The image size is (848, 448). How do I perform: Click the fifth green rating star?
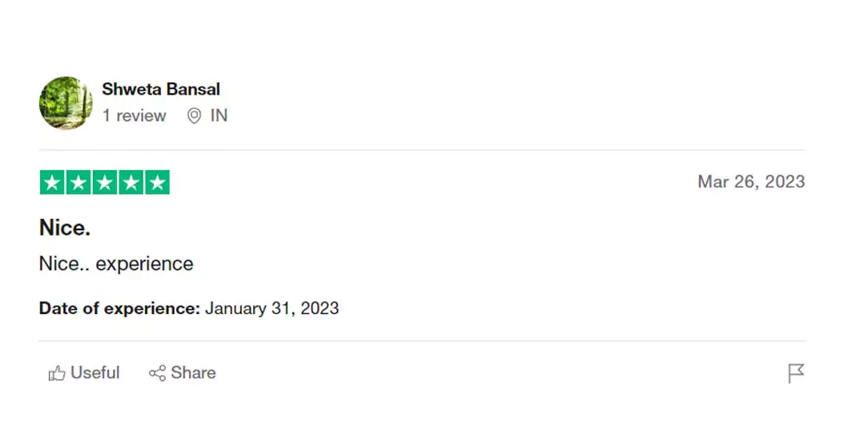[158, 183]
